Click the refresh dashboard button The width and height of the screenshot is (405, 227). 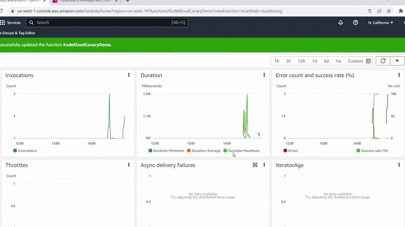pos(383,61)
